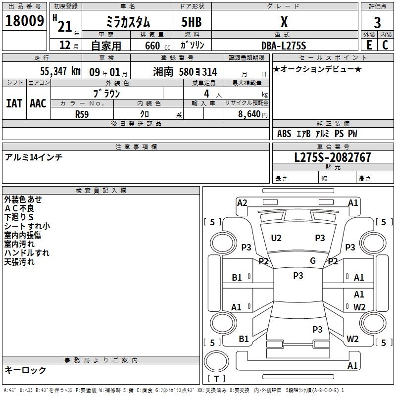The image size is (396, 396).
Task: Click the front-left wheel on car diagram
Action: (223, 243)
